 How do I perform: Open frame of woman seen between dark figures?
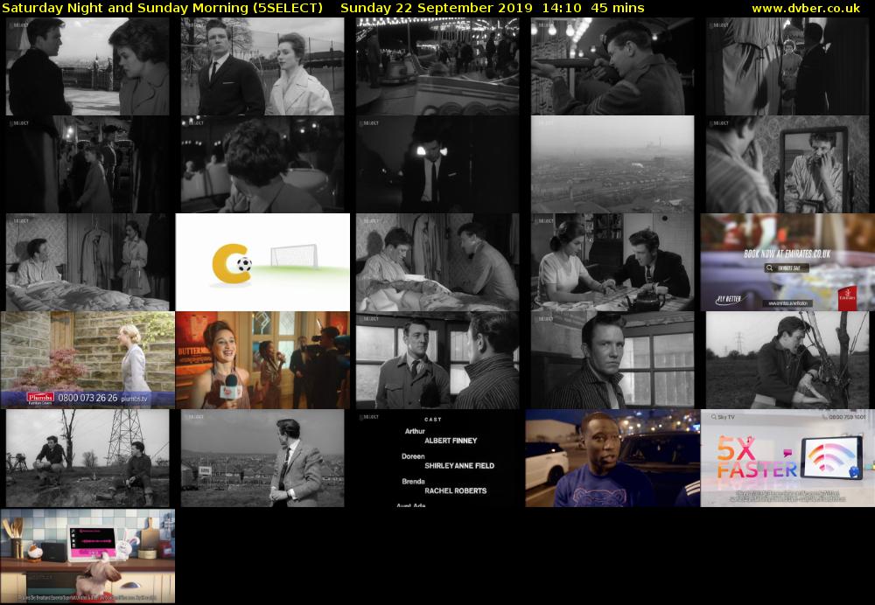tap(787, 66)
